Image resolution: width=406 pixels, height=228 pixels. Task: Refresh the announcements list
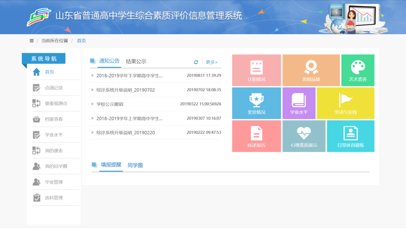coord(196,62)
